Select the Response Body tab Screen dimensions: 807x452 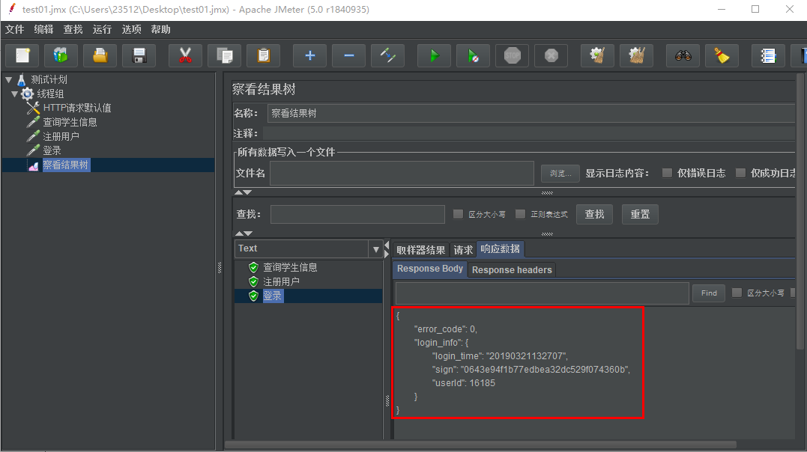pos(430,269)
